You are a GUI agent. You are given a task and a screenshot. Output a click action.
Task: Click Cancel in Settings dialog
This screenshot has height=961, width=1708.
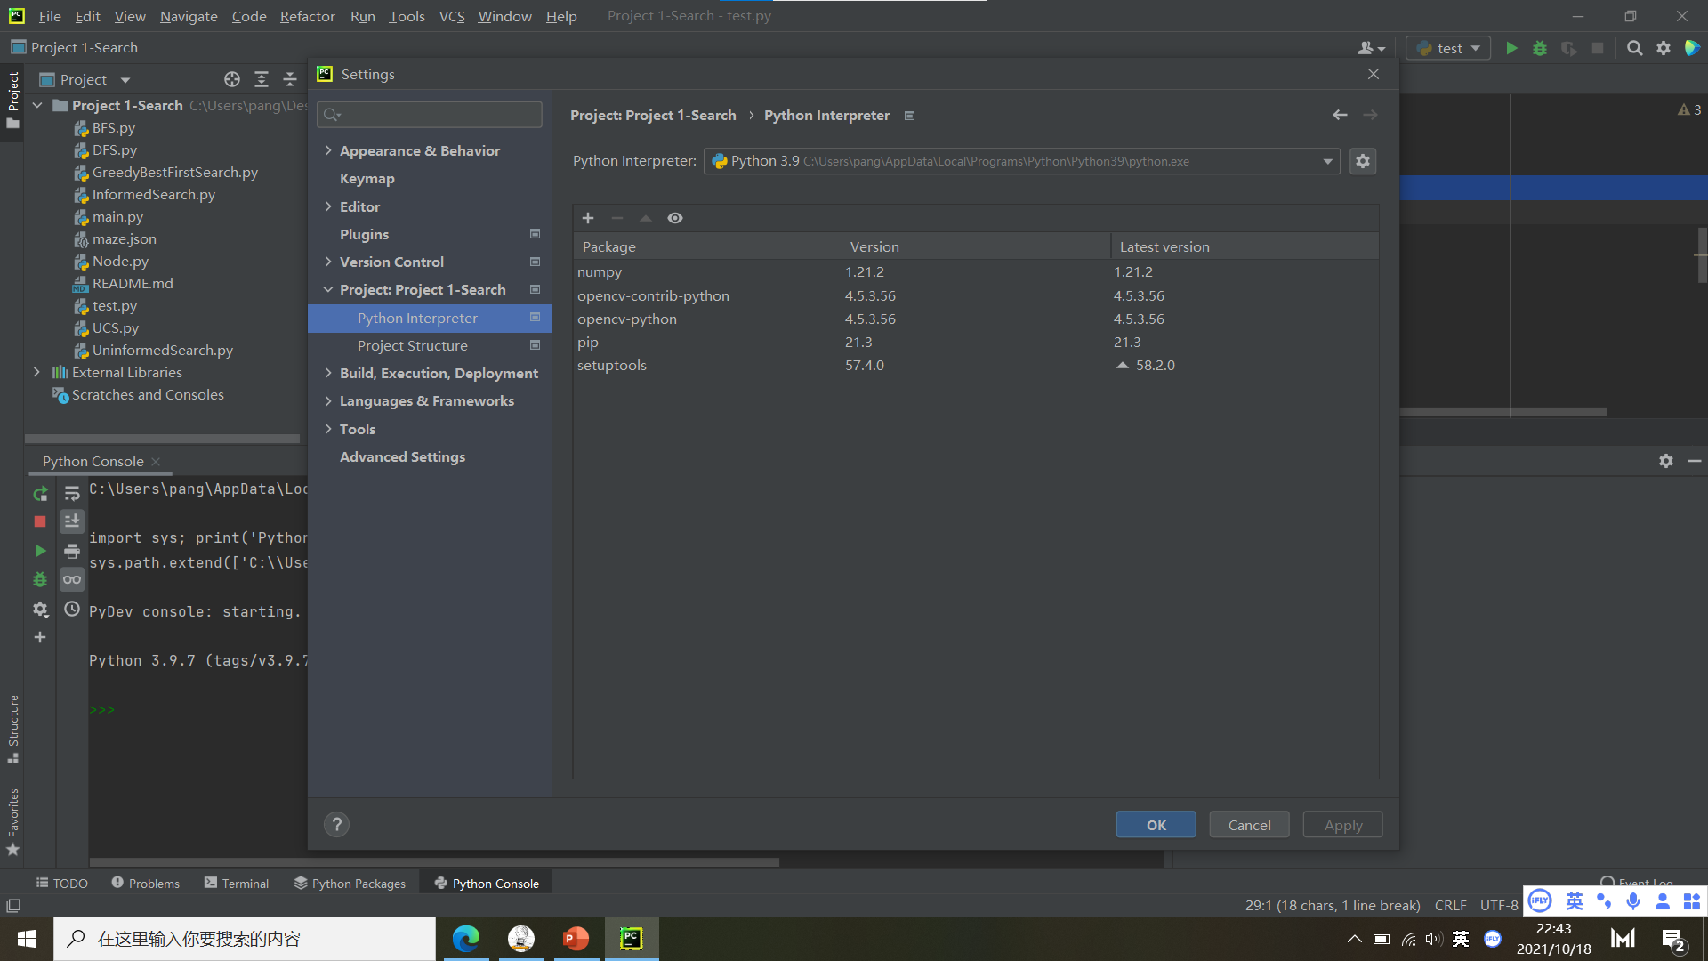[1249, 825]
